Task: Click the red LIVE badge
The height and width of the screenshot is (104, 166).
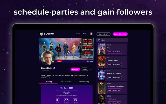Action: pos(59,61)
